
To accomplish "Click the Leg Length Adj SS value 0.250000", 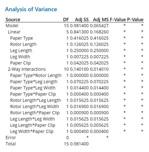I will point(79,51).
